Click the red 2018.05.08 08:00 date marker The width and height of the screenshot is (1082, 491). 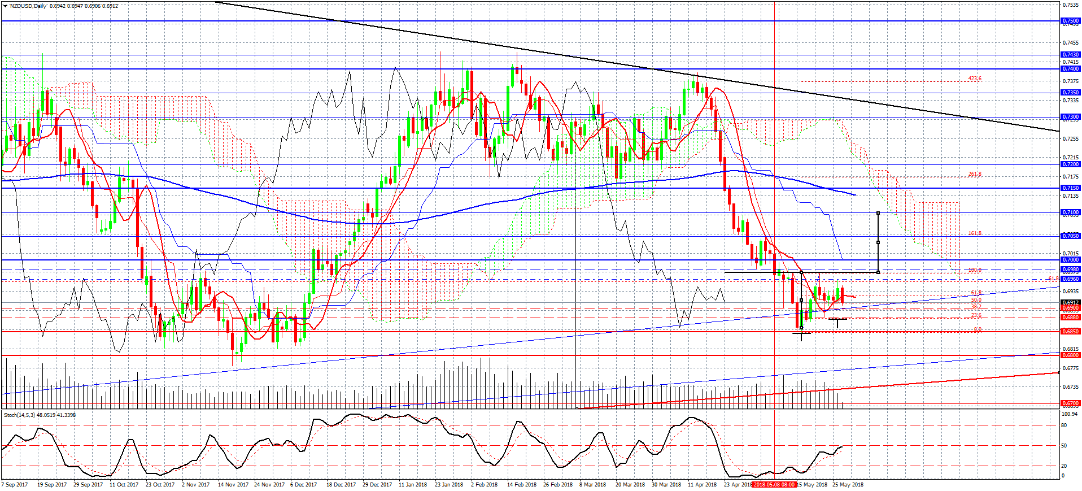click(x=774, y=484)
